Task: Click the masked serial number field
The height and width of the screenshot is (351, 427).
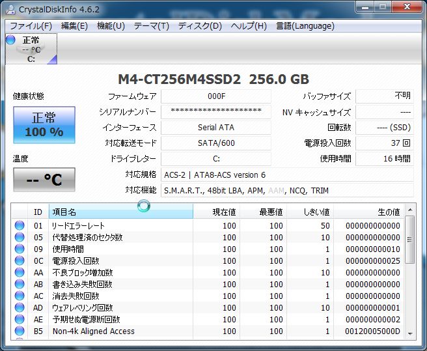Action: 216,112
